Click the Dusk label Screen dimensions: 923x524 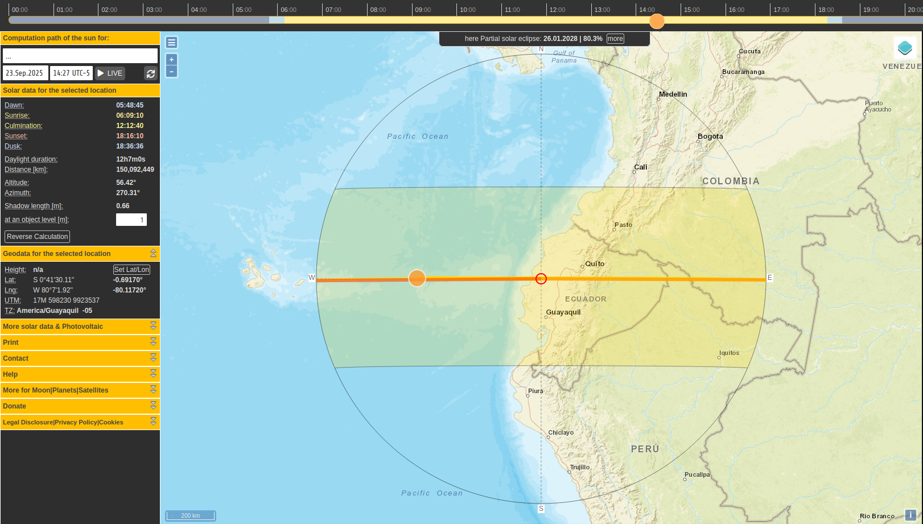point(13,146)
